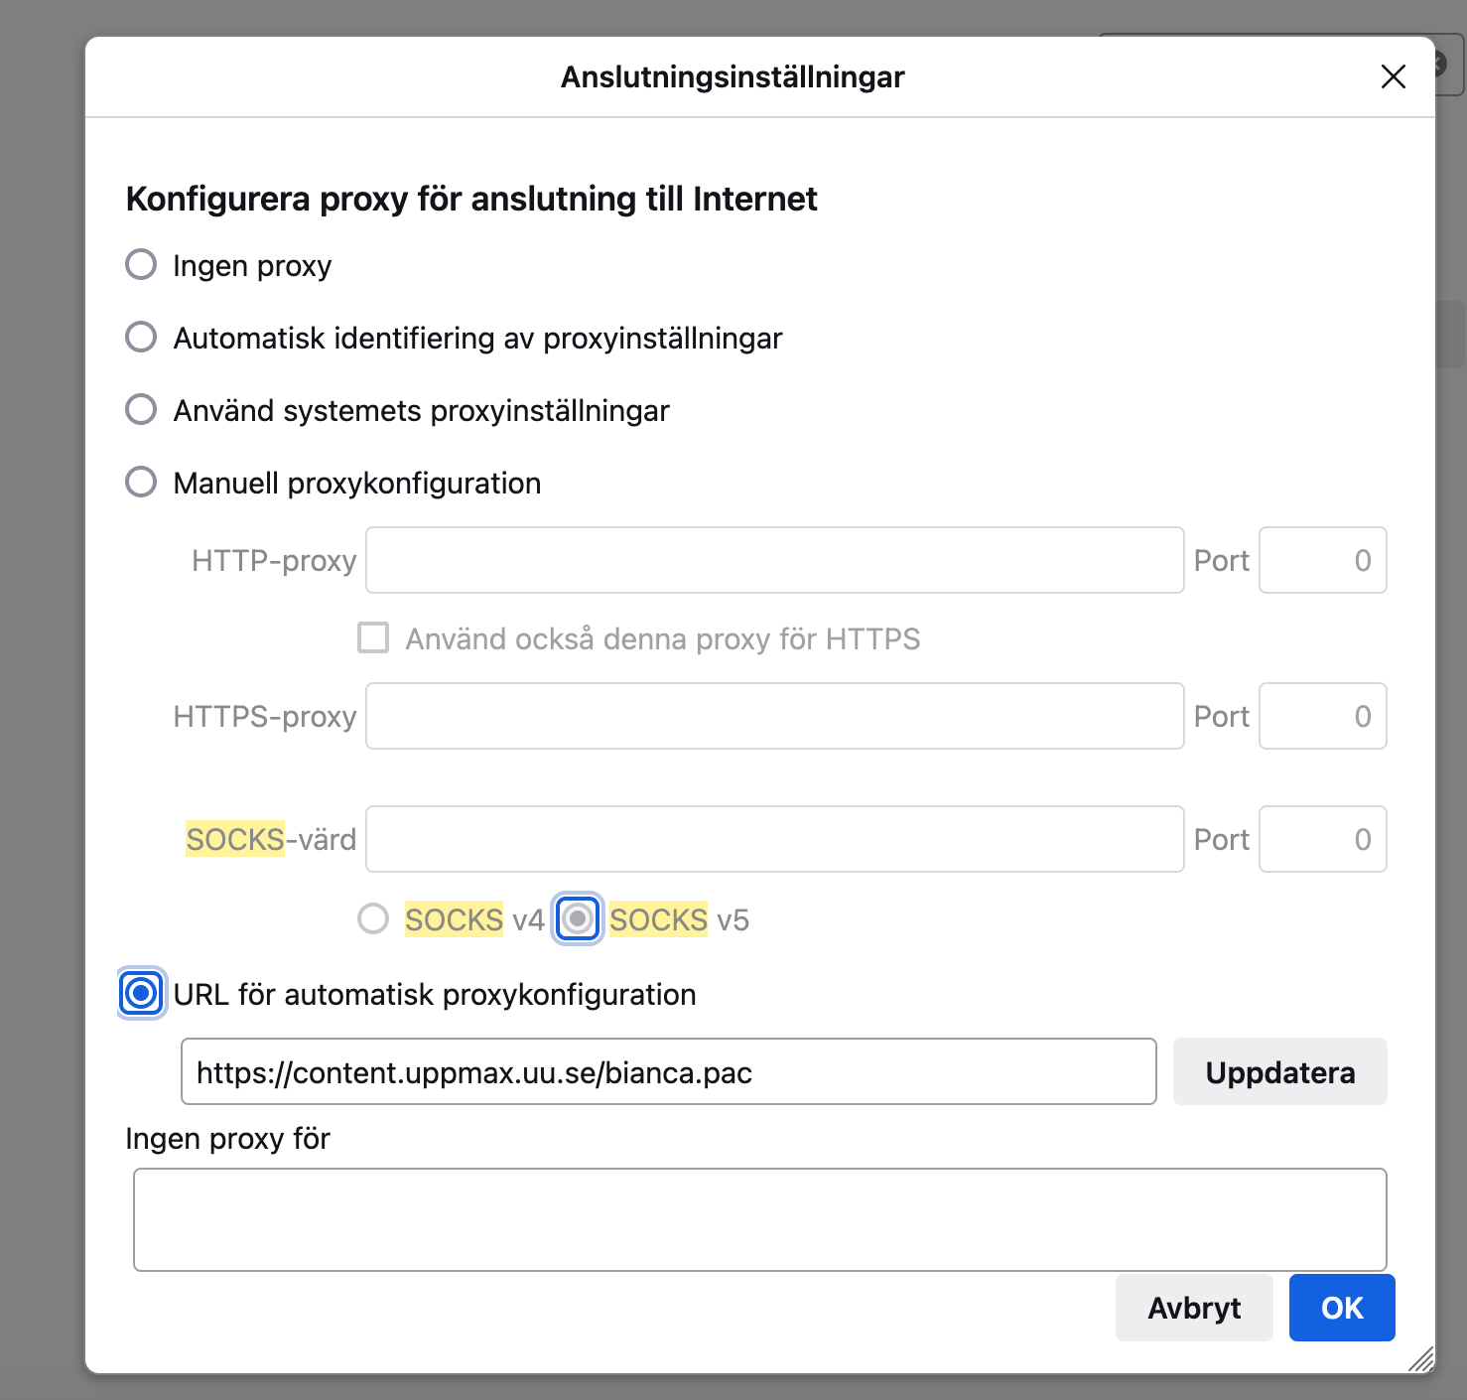Screen dimensions: 1467x1400
Task: Click the HTTP-proxy text field
Action: (x=775, y=560)
